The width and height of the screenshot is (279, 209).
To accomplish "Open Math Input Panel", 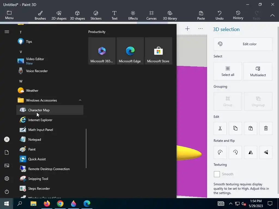I will (x=50, y=130).
